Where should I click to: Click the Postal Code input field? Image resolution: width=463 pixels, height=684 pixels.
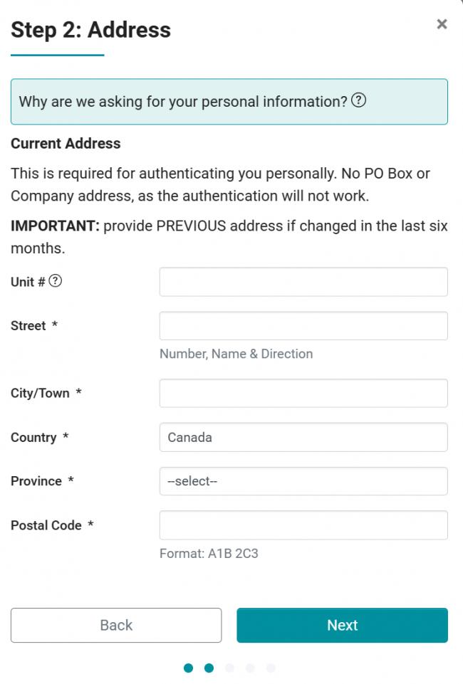coord(303,525)
